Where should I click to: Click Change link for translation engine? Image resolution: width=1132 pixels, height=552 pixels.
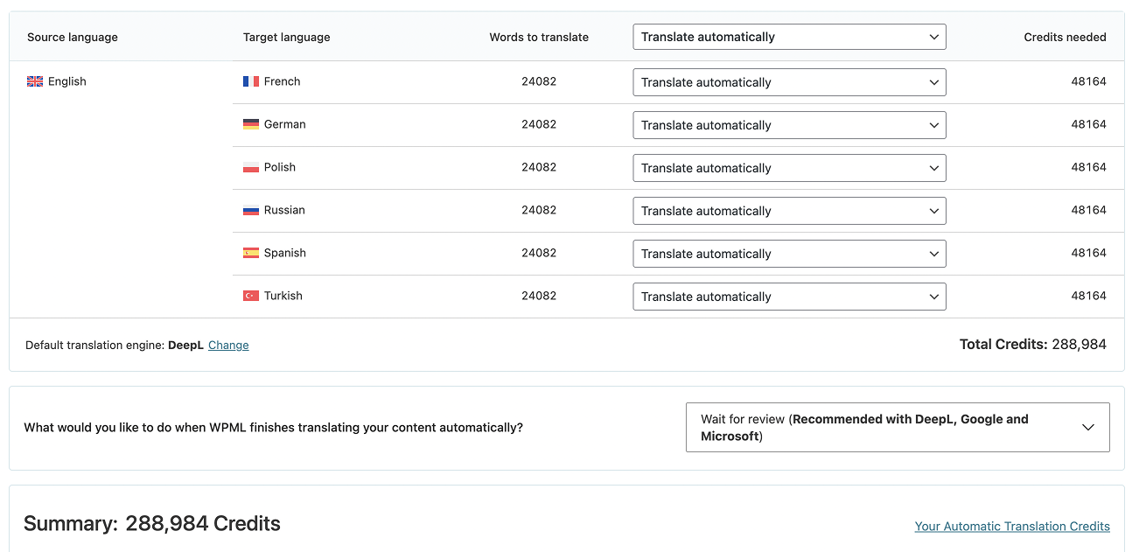click(228, 346)
